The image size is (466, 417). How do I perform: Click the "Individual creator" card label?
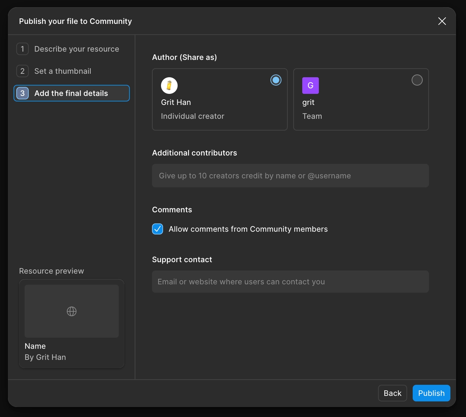tap(192, 116)
